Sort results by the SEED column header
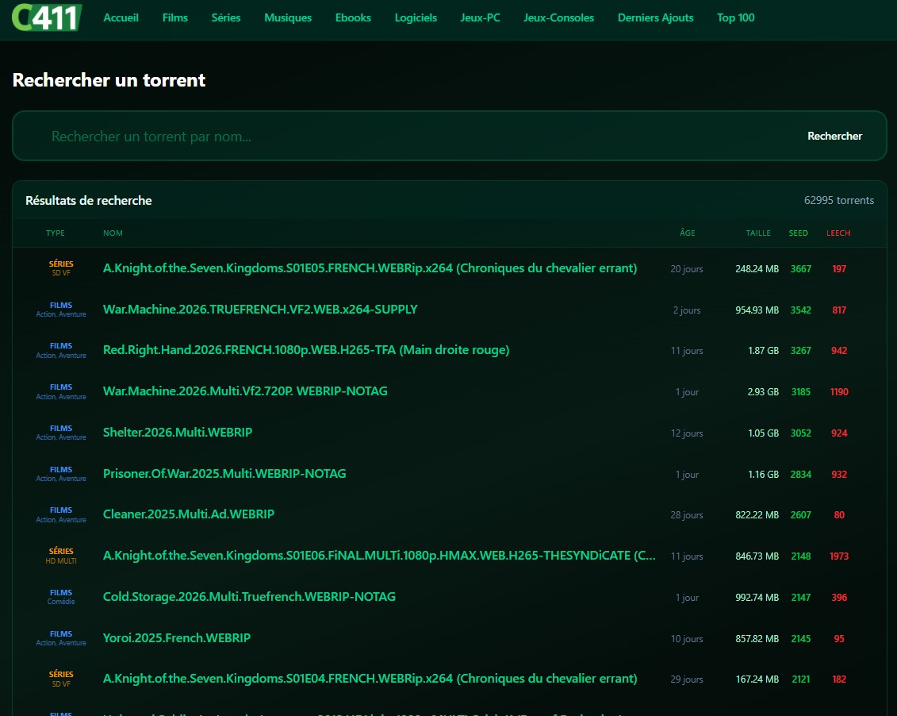Image resolution: width=897 pixels, height=716 pixels. point(798,233)
